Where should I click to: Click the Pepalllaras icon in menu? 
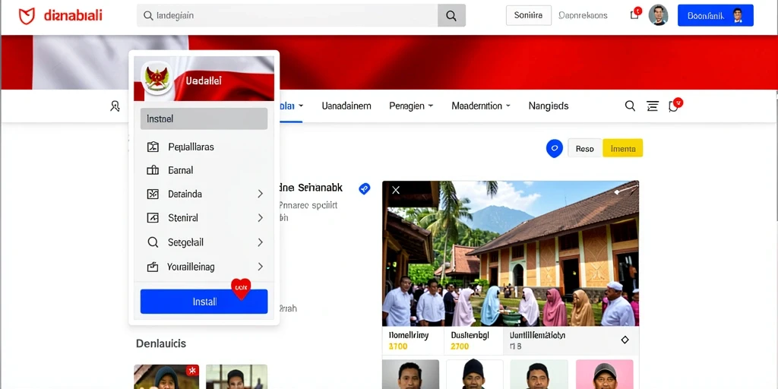pos(153,147)
